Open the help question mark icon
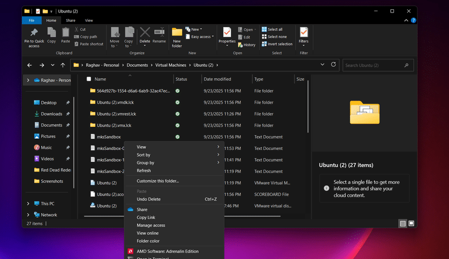This screenshot has width=449, height=259. (413, 20)
